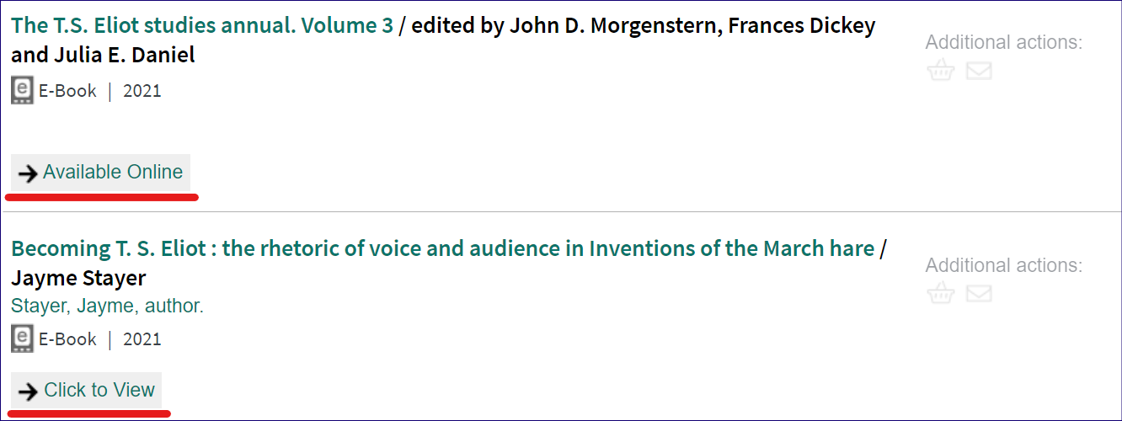
Task: Email the Becoming T. S. Eliot record
Action: tap(979, 294)
